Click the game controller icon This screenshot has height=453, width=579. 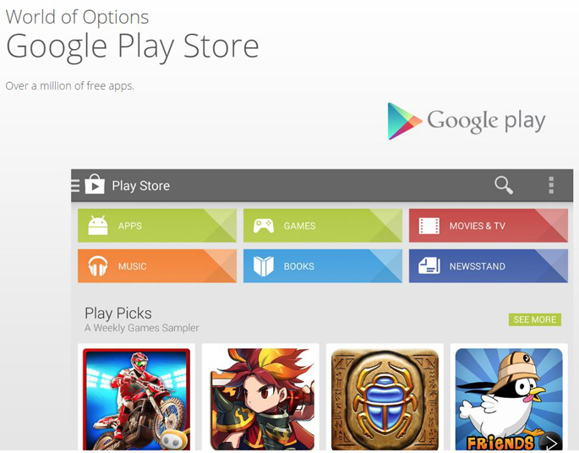[x=263, y=226]
